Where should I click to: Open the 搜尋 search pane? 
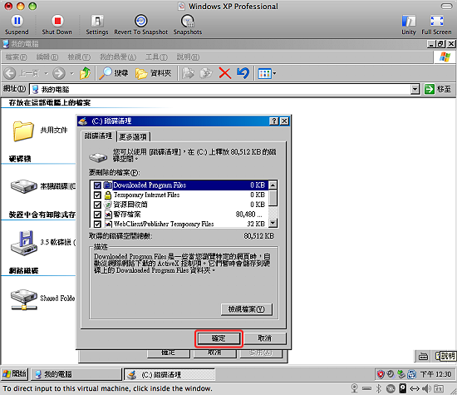point(114,73)
